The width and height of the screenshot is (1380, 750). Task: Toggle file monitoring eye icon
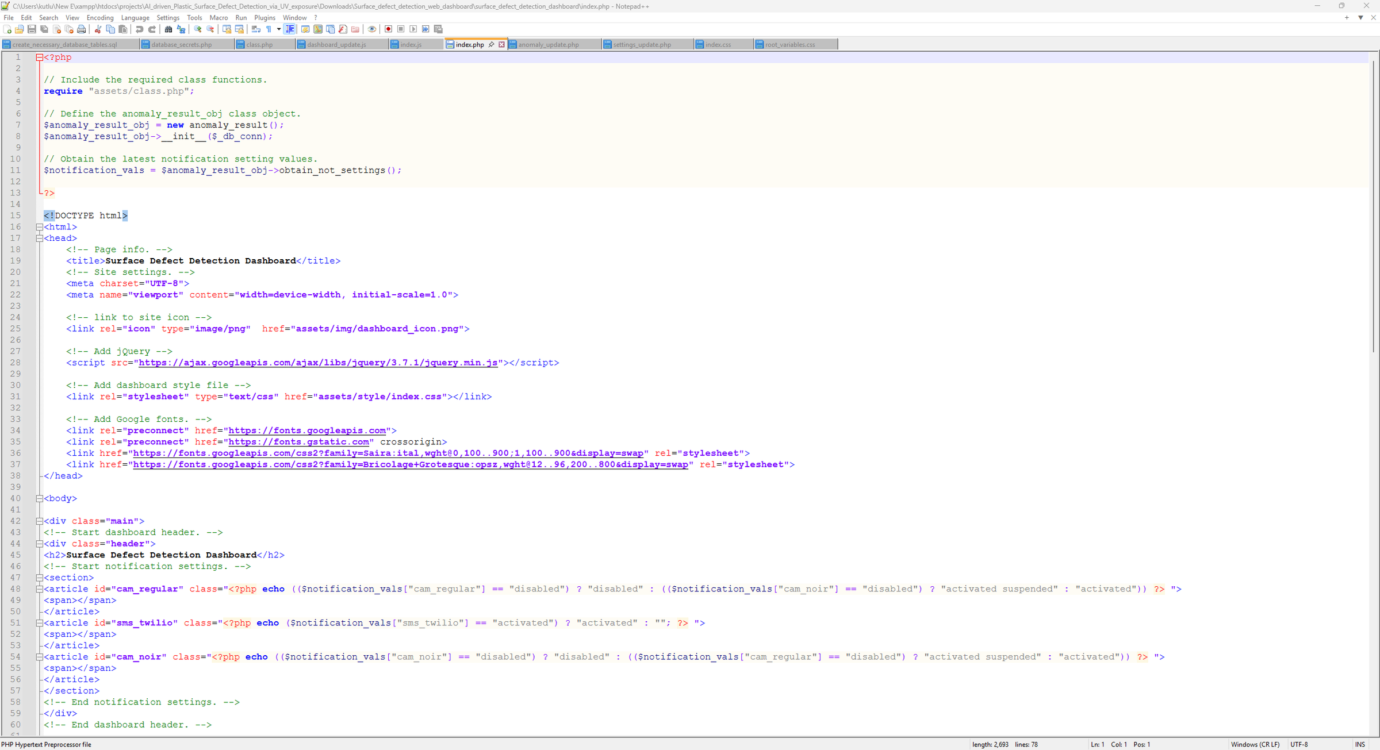point(371,29)
